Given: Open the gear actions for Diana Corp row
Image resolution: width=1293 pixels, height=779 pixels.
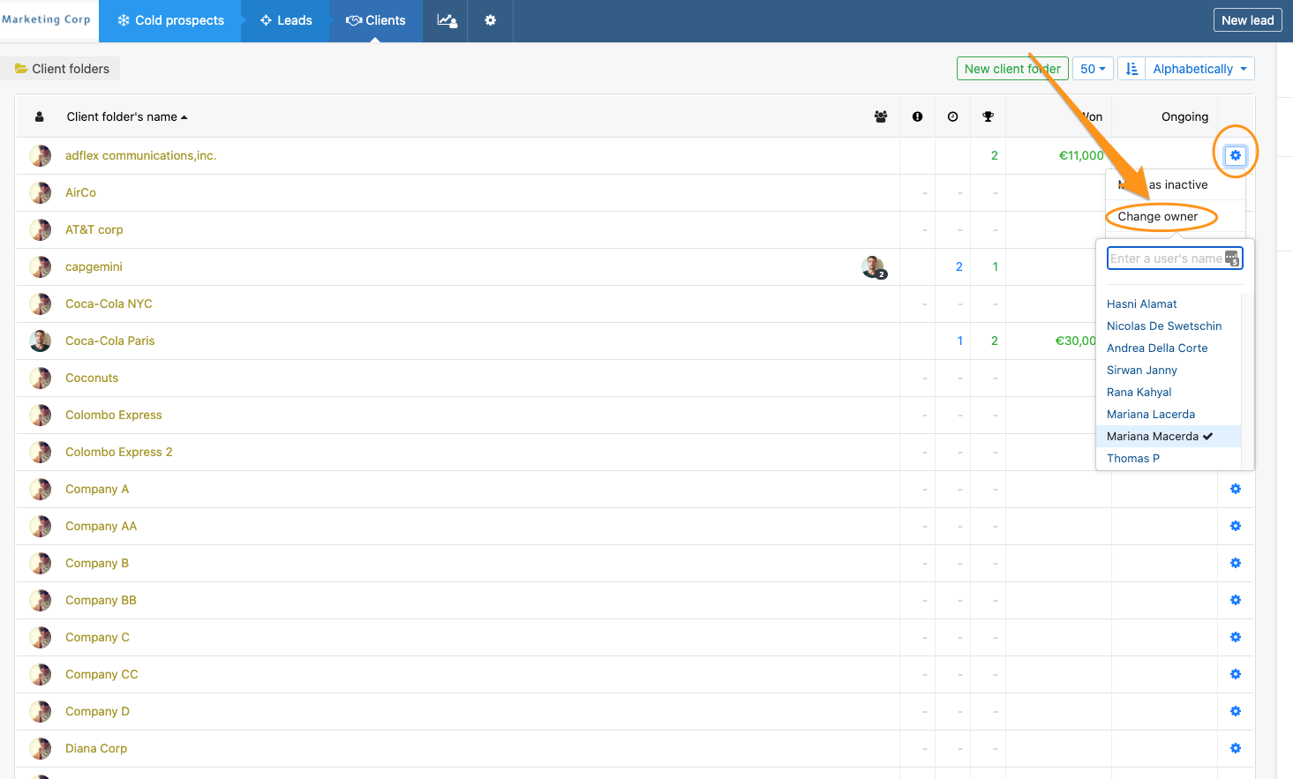Looking at the screenshot, I should coord(1235,748).
